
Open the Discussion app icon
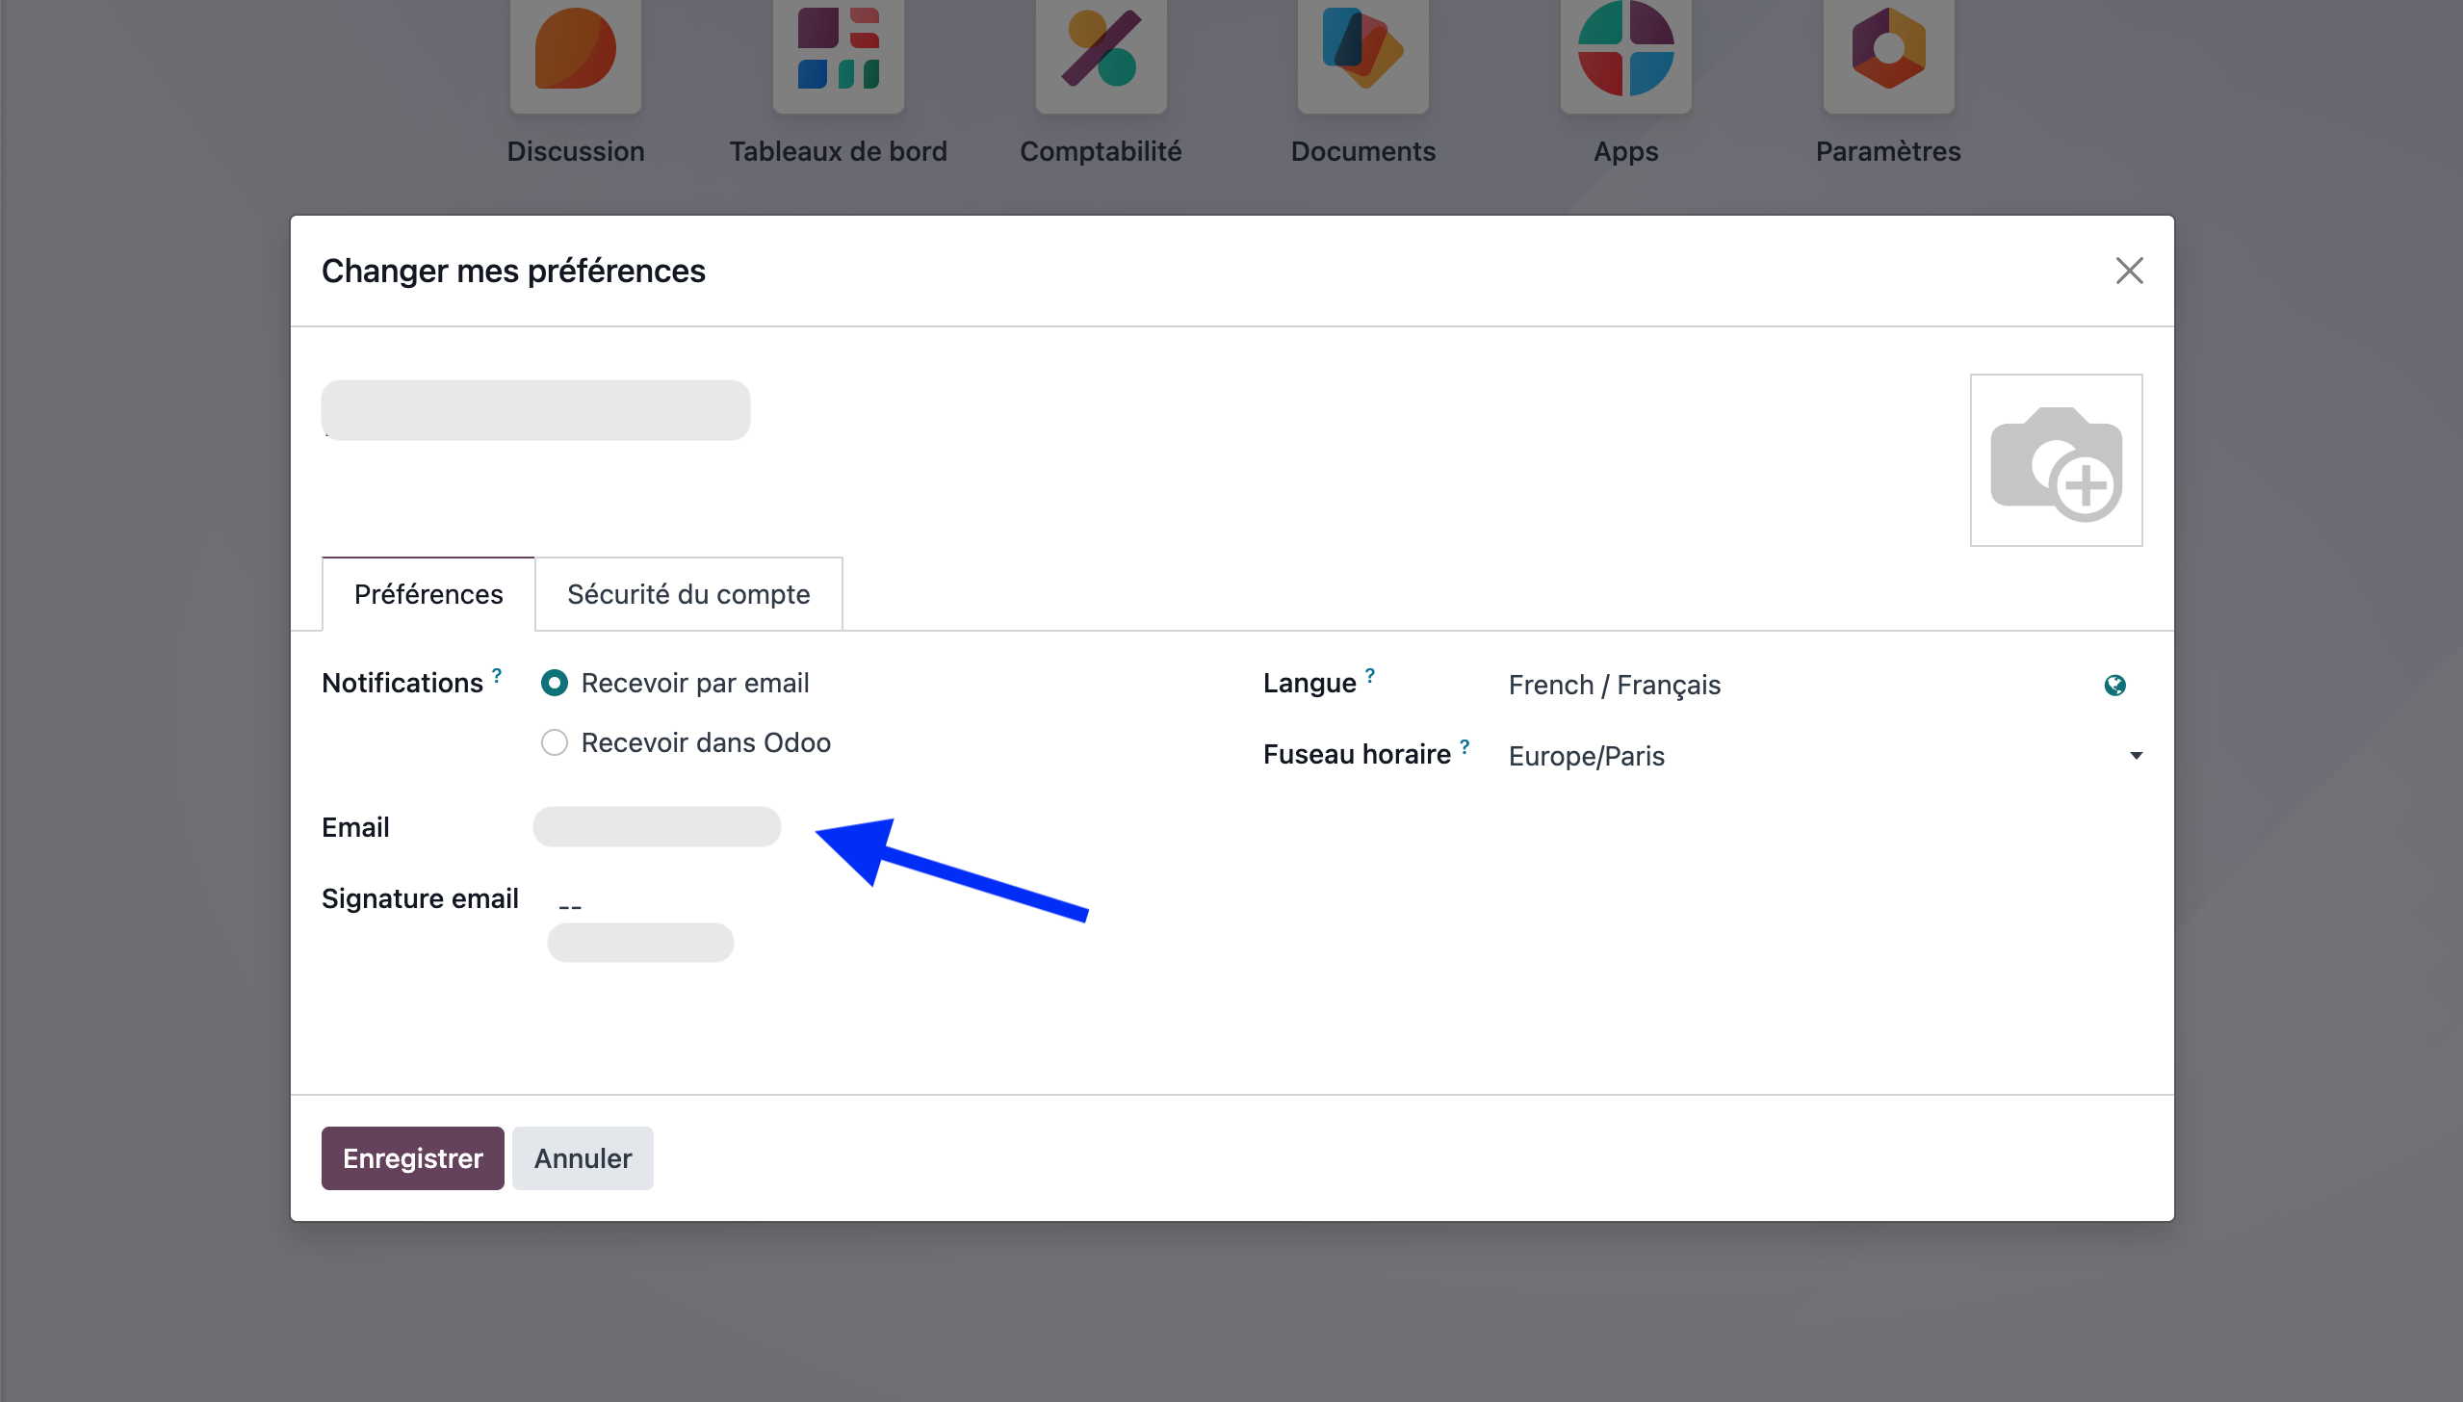[x=575, y=53]
